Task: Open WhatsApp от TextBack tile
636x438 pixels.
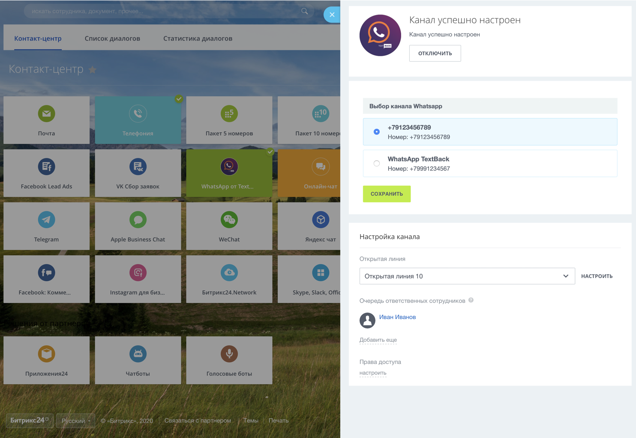Action: 229,173
